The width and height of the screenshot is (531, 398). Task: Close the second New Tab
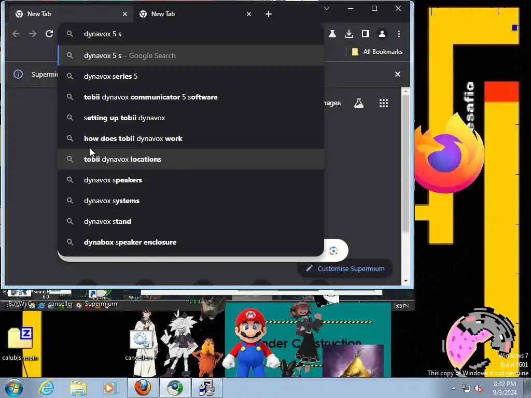pos(249,14)
